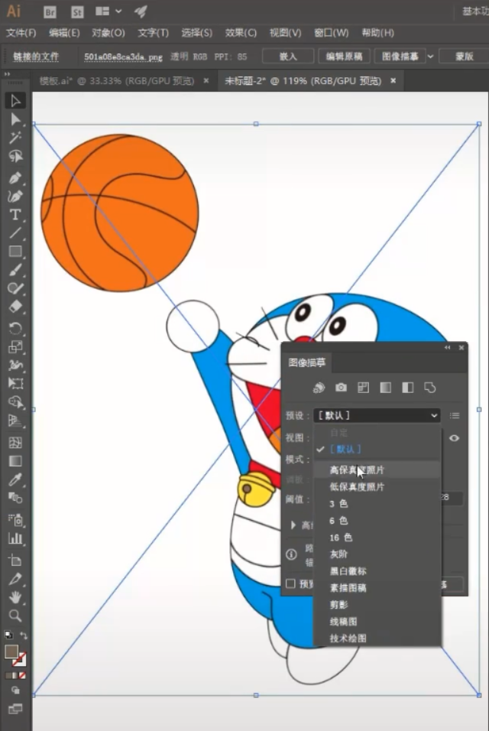Select the Mesh tool
489x731 pixels.
(x=15, y=443)
